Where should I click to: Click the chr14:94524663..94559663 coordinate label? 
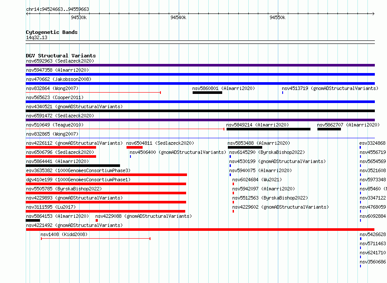57,9
